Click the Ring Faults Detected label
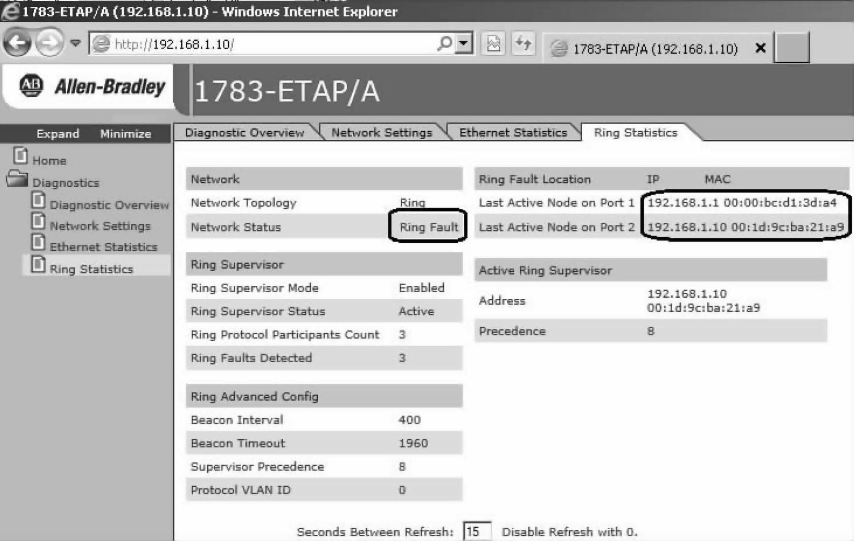The height and width of the screenshot is (541, 854). pyautogui.click(x=251, y=358)
